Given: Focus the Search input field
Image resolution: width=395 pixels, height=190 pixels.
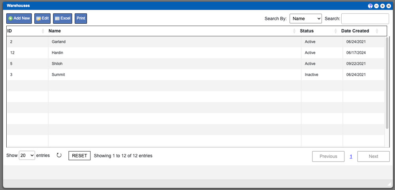Looking at the screenshot, I should (x=365, y=19).
